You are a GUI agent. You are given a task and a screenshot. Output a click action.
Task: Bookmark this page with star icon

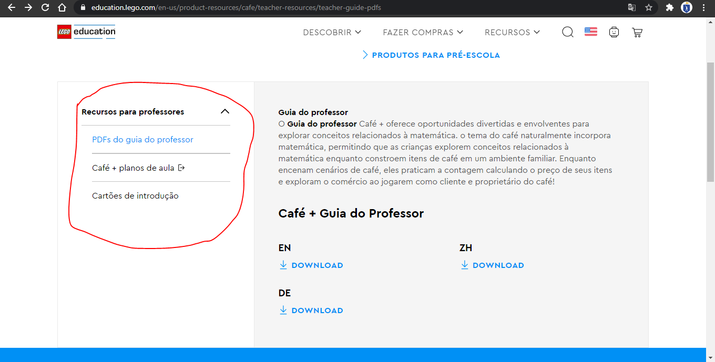649,8
